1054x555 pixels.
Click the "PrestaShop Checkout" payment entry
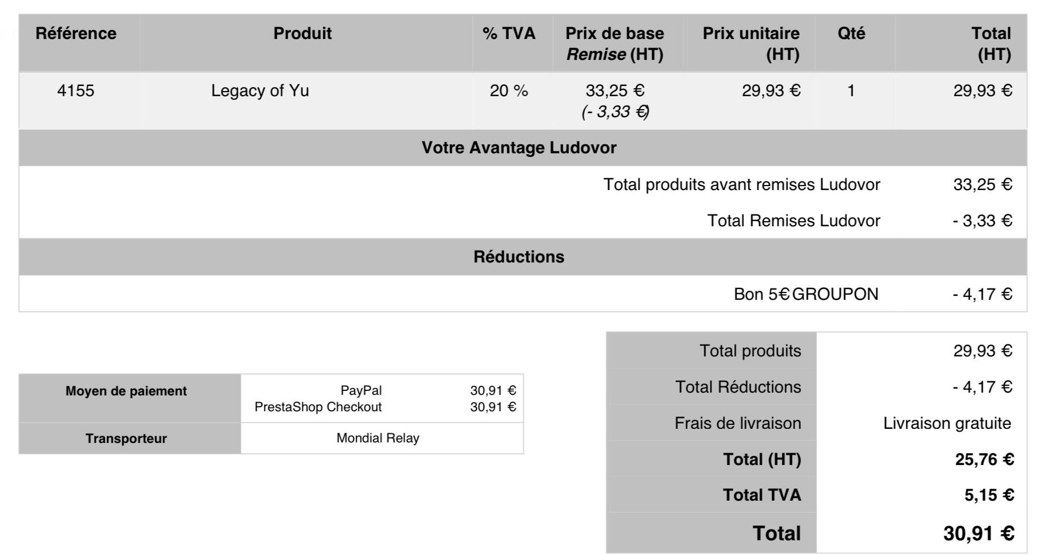pyautogui.click(x=318, y=407)
